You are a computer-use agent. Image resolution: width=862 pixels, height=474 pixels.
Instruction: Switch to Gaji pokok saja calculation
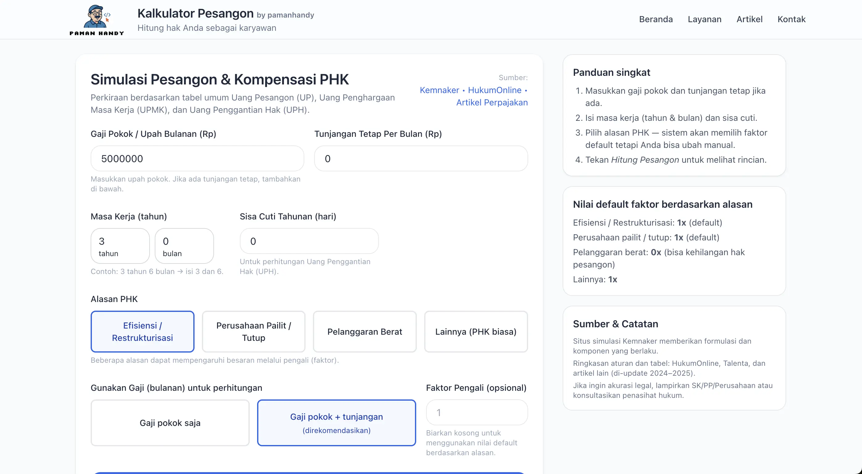click(170, 423)
